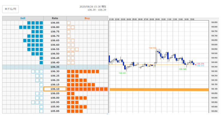Screen dimensions: 222x118
Task: Select the 15:00 time label on chart
Action: [192, 19]
